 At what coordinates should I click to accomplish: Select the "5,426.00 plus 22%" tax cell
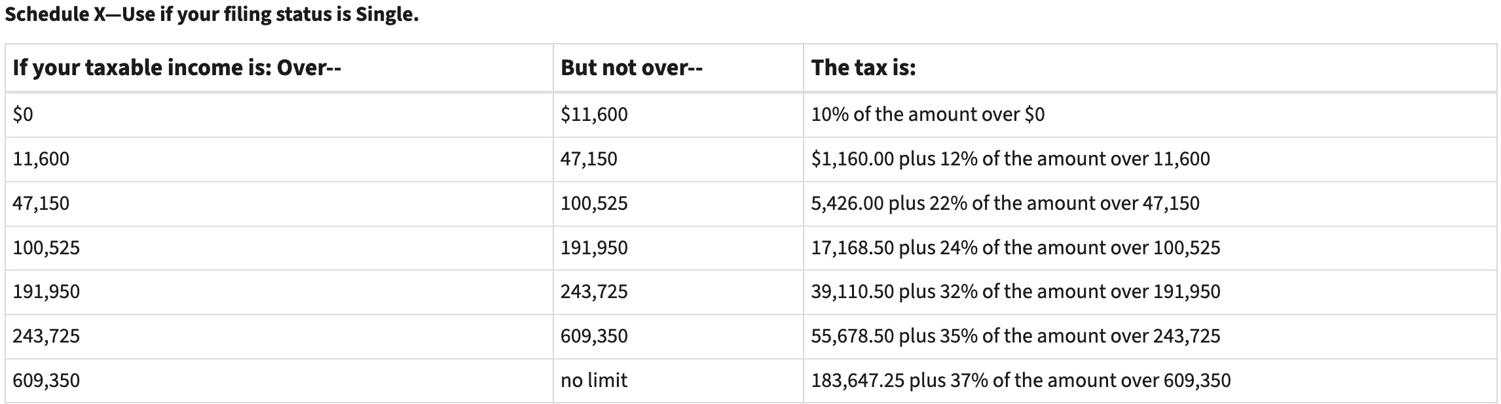coord(1005,203)
